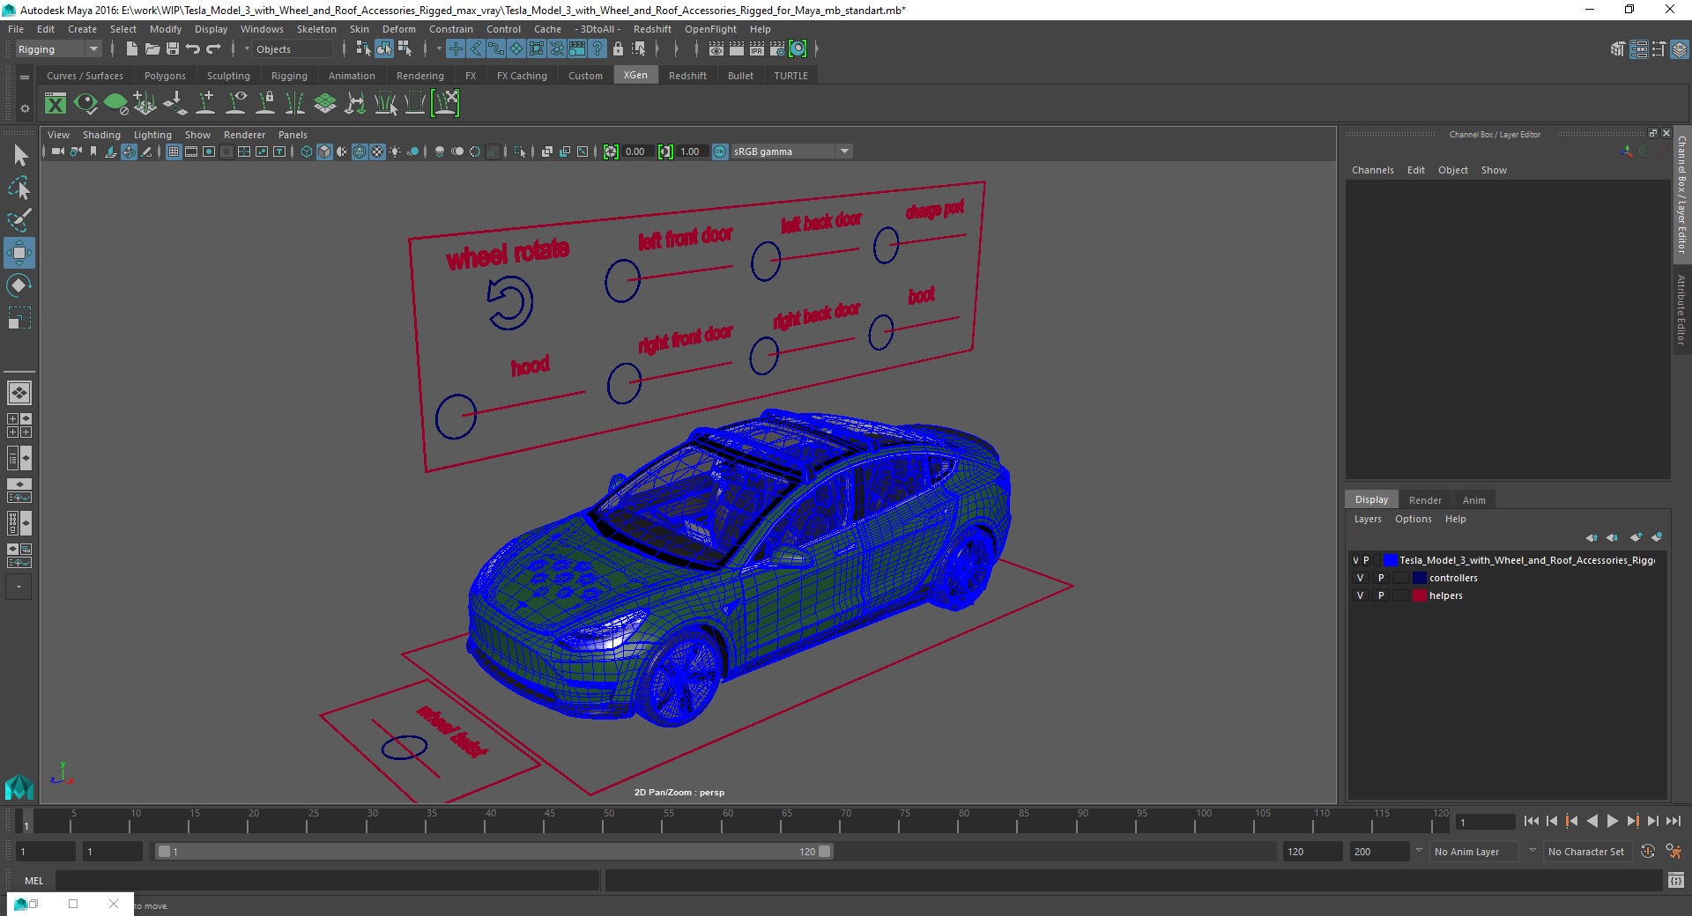Choose the Paint selection tool
The width and height of the screenshot is (1692, 916).
pyautogui.click(x=19, y=220)
